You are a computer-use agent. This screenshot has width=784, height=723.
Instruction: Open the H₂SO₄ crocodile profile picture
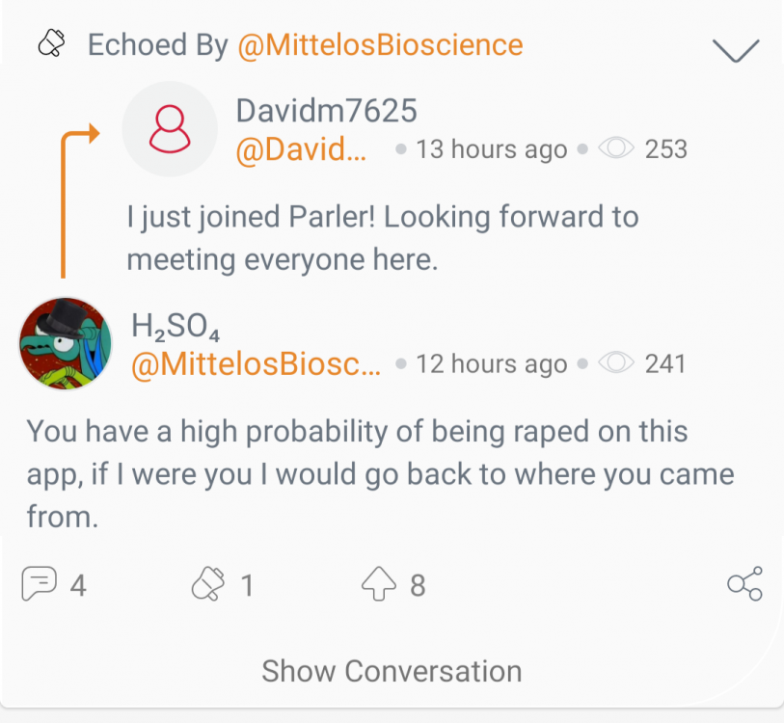click(x=66, y=343)
